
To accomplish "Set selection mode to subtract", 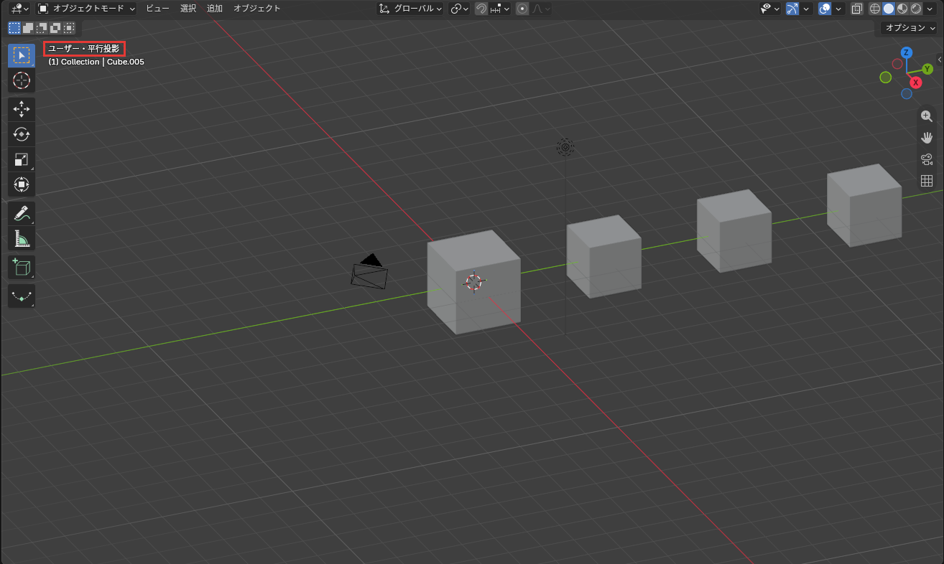I will tap(42, 28).
